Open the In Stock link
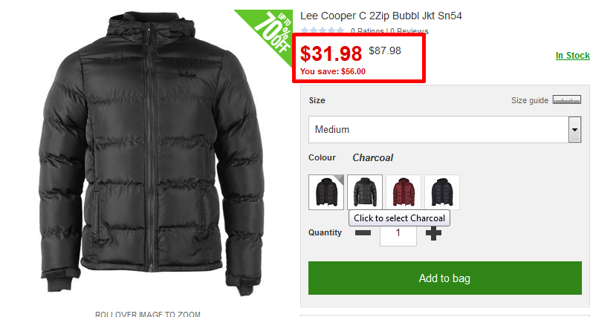596x317 pixels. click(x=572, y=56)
